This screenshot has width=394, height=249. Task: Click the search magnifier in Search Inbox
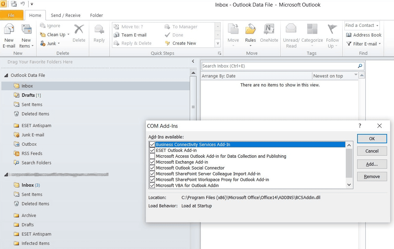[360, 66]
